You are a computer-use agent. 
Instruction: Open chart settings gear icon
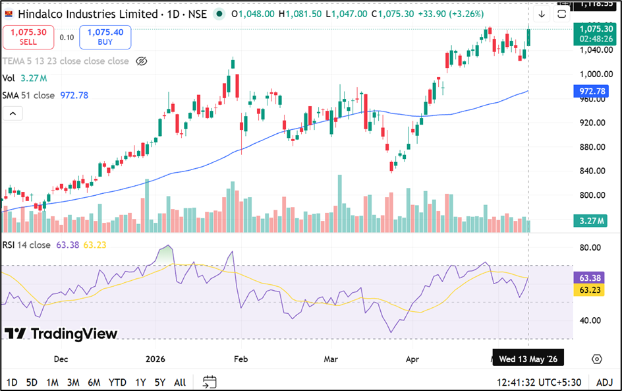[x=596, y=359]
